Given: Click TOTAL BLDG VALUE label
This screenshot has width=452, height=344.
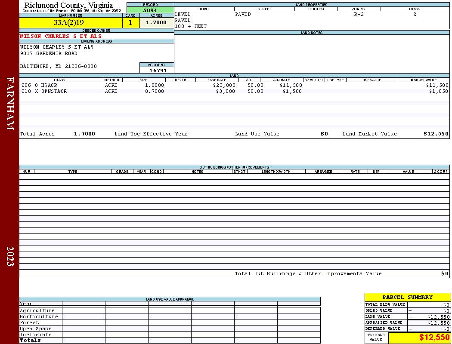Looking at the screenshot, I should point(385,304).
